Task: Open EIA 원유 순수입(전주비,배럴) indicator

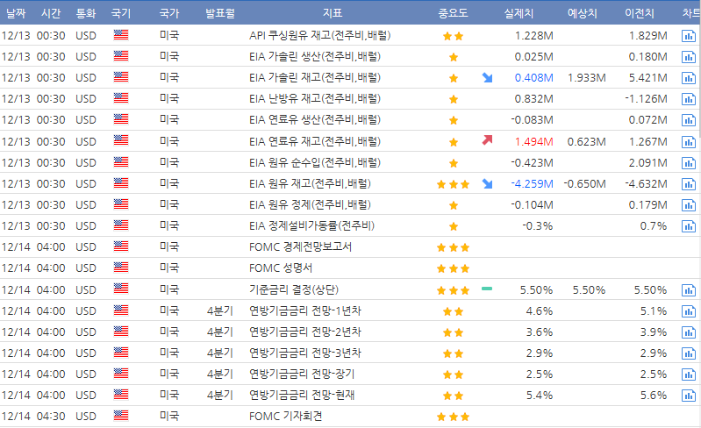Action: point(315,162)
